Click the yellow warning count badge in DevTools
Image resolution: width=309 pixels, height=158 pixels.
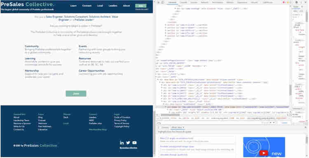coord(288,2)
